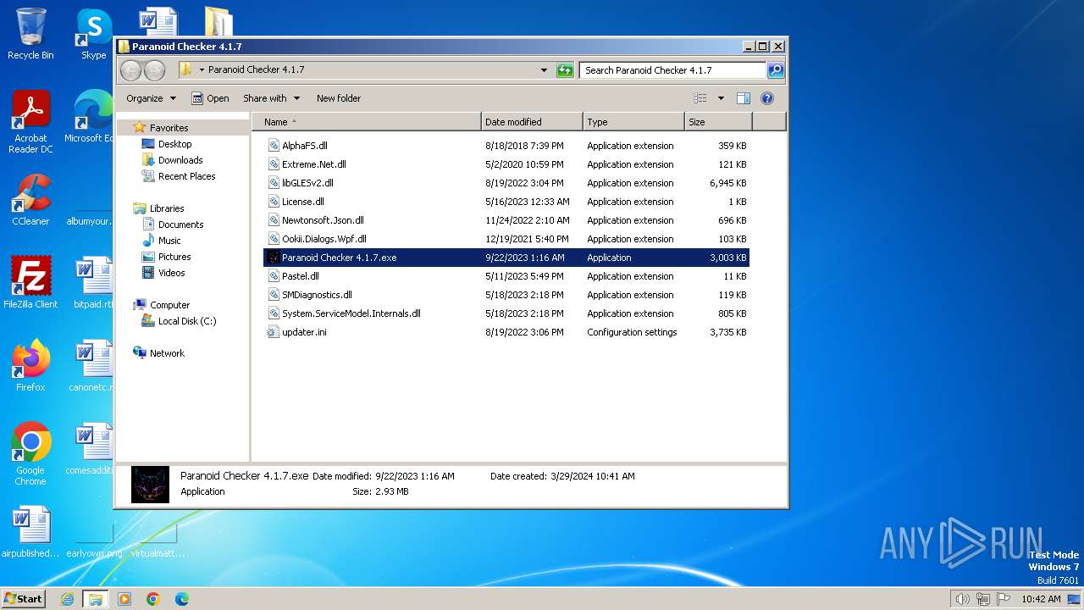Click the Start button
This screenshot has width=1084, height=610.
[x=23, y=598]
